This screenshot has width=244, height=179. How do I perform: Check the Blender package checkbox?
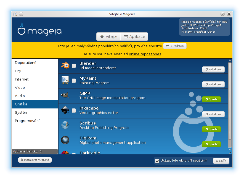click(x=74, y=66)
